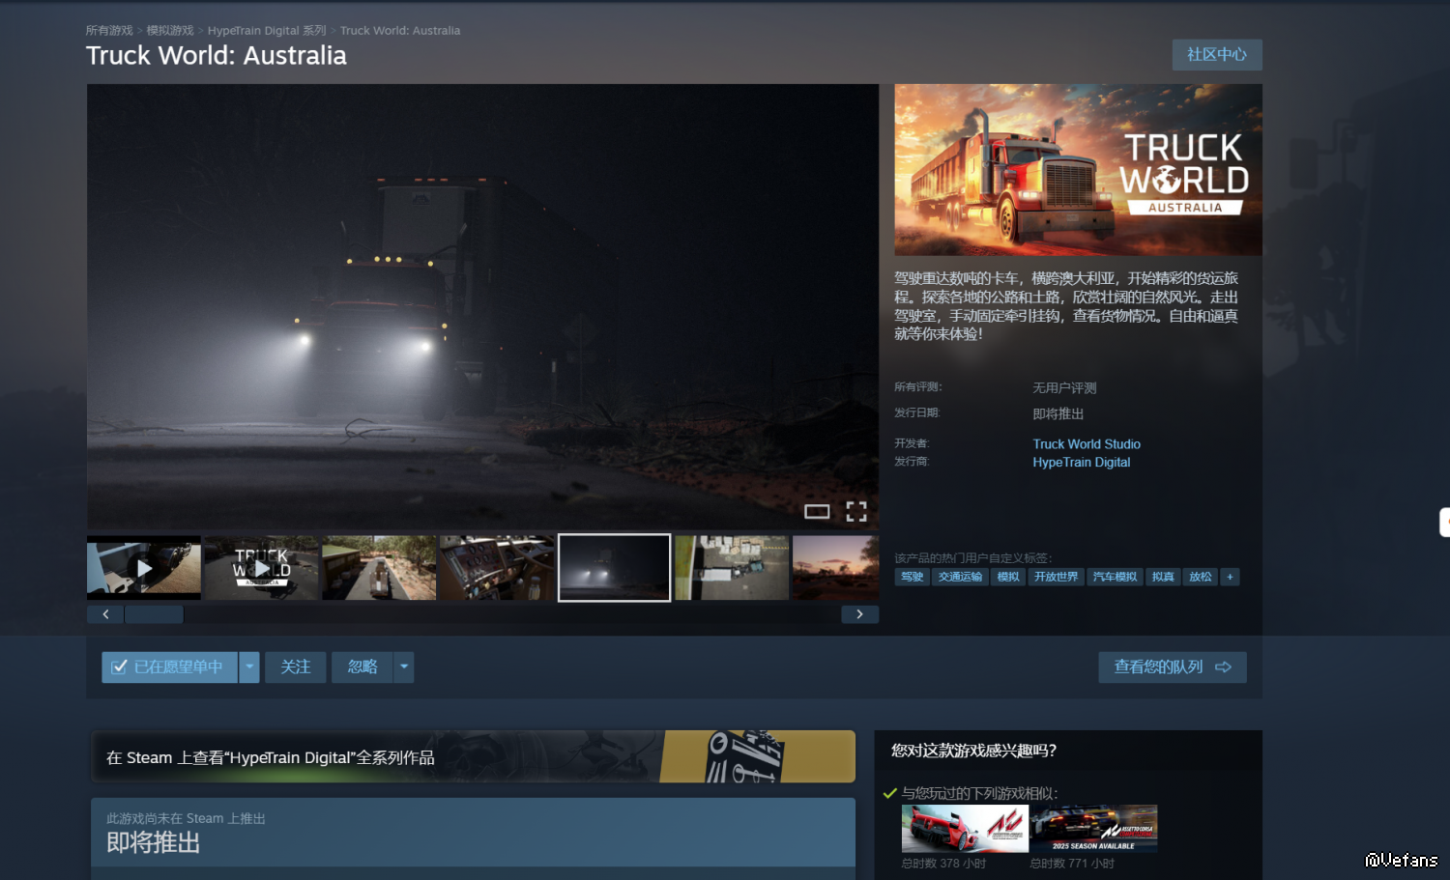This screenshot has width=1450, height=880.
Task: Open developer Truck World Studio link
Action: pos(1087,444)
